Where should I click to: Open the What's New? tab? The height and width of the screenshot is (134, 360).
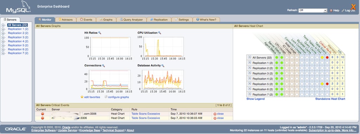click(x=206, y=20)
